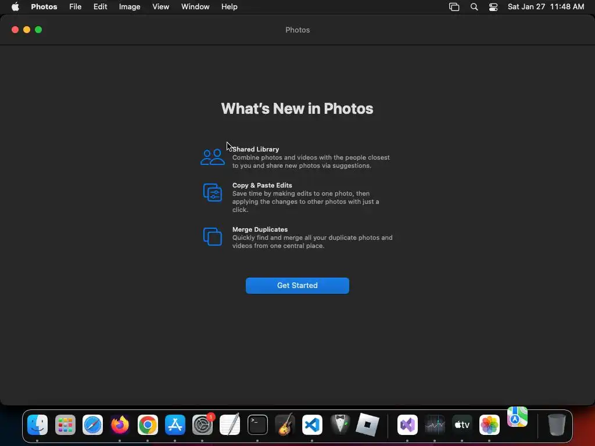Open the Stocks app from the Dock
Image resolution: width=595 pixels, height=446 pixels.
tap(435, 425)
